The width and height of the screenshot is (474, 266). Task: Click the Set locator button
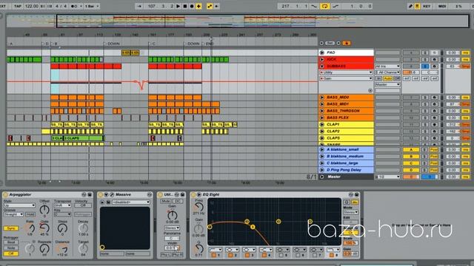pyautogui.click(x=330, y=43)
